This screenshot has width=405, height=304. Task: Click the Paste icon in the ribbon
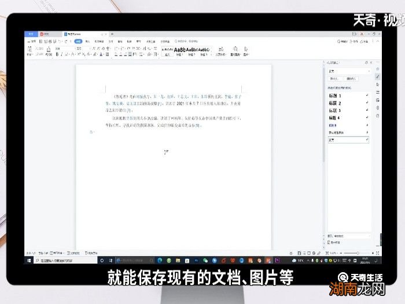tap(30, 49)
